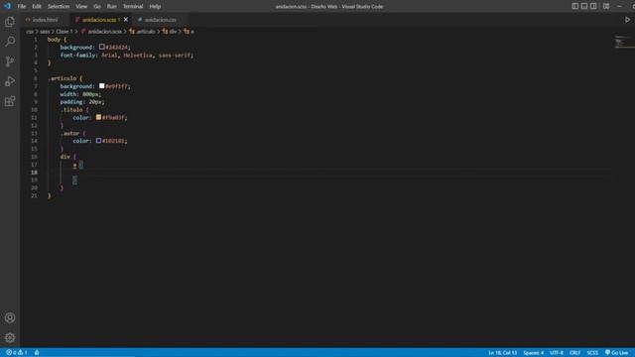Screen dimensions: 635x357
Task: Open errors and warnings in status bar
Action: (x=16, y=353)
